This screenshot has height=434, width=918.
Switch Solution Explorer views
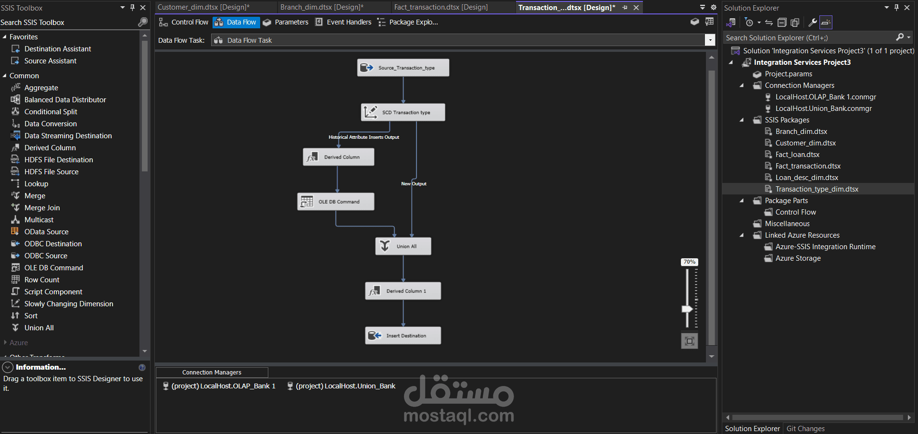click(x=731, y=23)
